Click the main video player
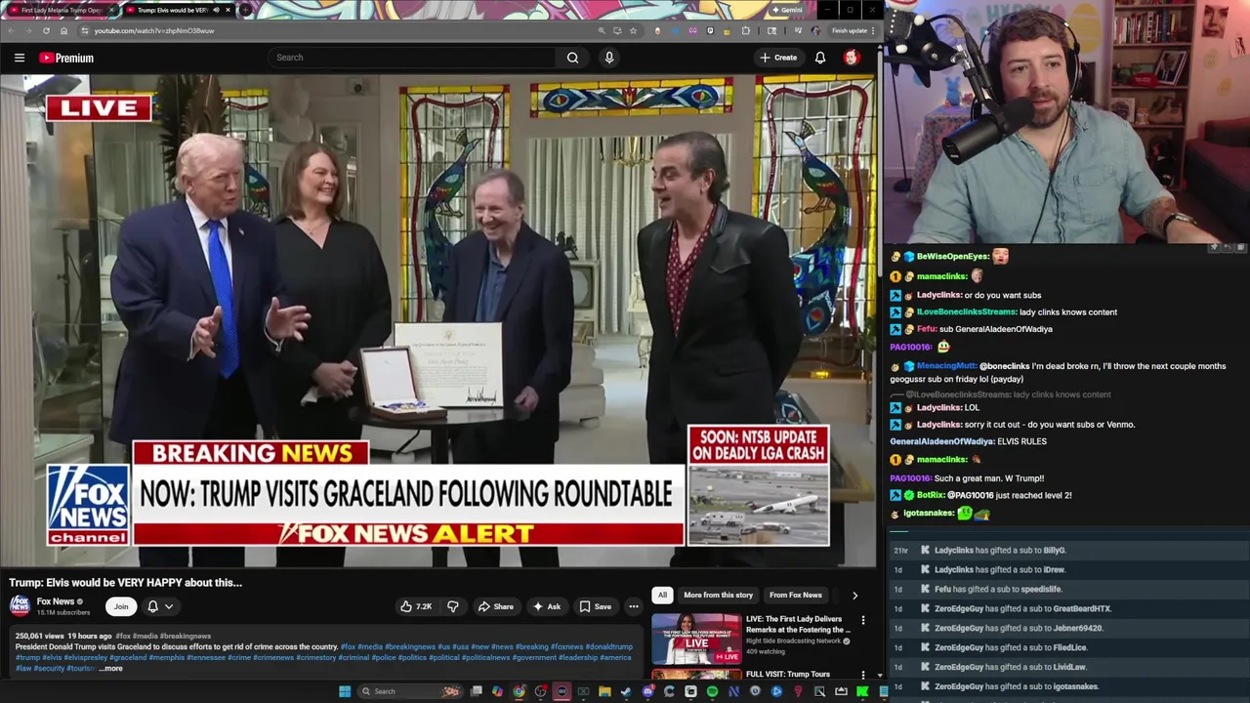The height and width of the screenshot is (703, 1250). [438, 320]
